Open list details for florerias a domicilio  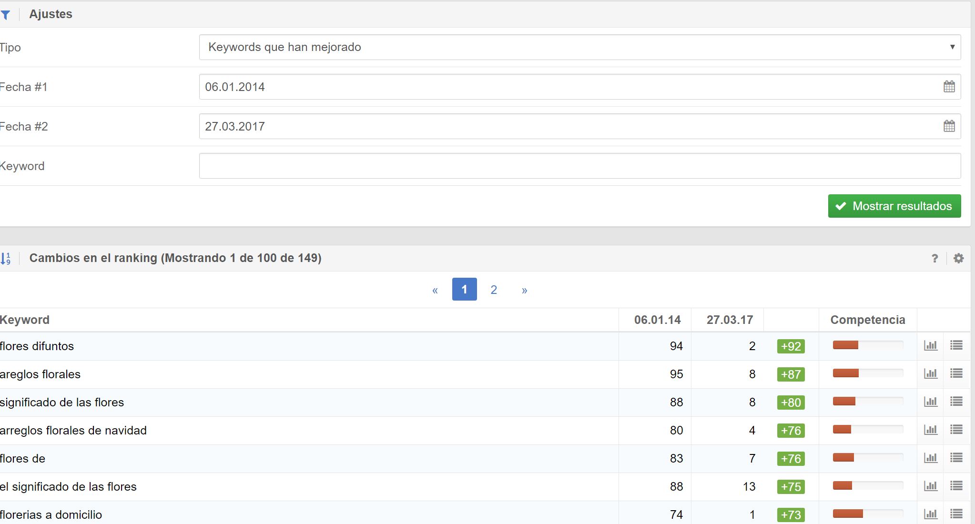click(x=956, y=514)
